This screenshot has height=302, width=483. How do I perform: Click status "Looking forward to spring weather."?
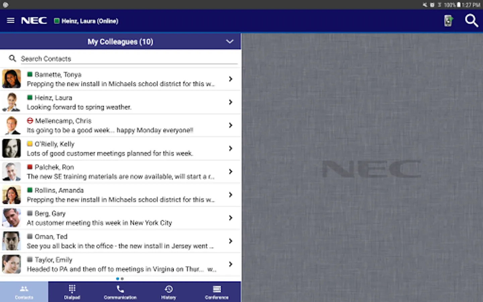(x=79, y=107)
